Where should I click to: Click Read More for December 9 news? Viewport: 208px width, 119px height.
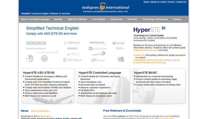point(46,116)
